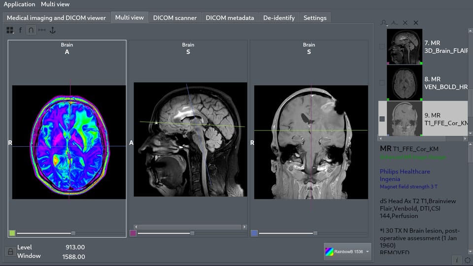This screenshot has width=473, height=266.
Task: Open the multi-view grid layout icon
Action: point(10,30)
